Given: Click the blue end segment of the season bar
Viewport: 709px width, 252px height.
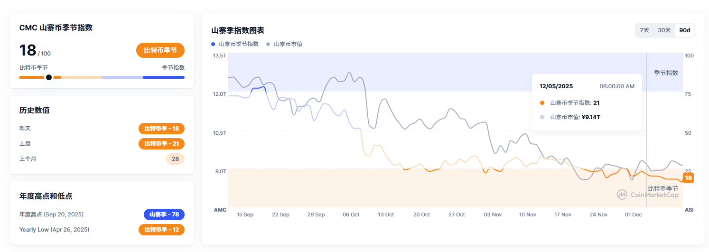Looking at the screenshot, I should click(164, 77).
